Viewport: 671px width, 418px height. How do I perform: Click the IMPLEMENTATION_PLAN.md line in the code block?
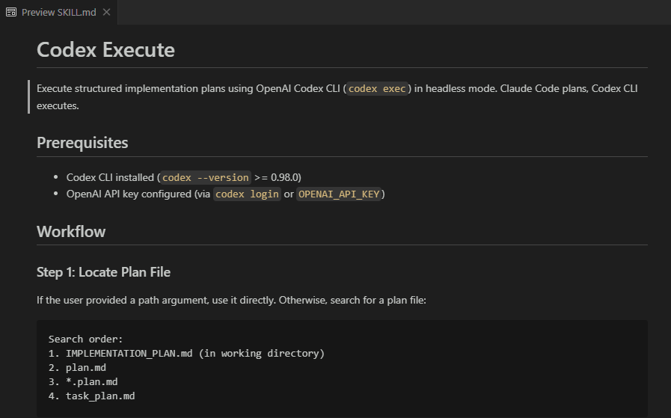click(x=186, y=353)
